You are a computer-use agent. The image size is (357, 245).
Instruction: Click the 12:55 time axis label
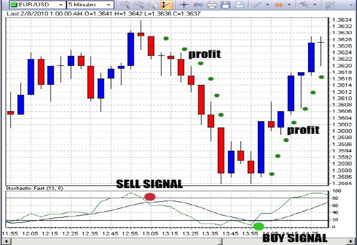pyautogui.click(x=130, y=233)
